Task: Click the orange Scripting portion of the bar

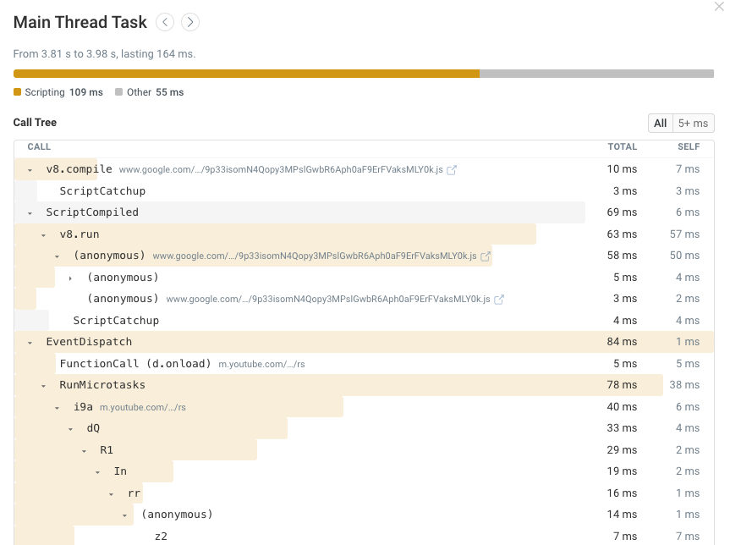Action: [246, 74]
